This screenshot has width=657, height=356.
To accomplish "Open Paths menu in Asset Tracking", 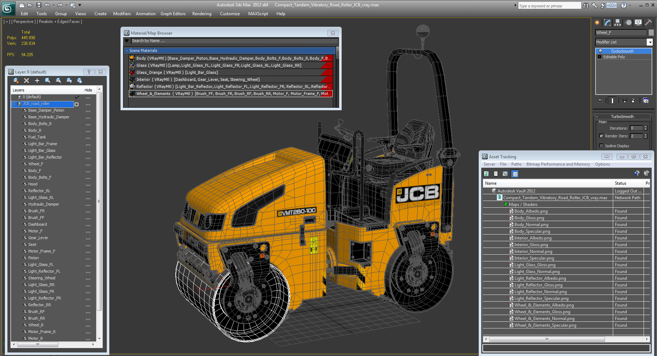I will (516, 164).
